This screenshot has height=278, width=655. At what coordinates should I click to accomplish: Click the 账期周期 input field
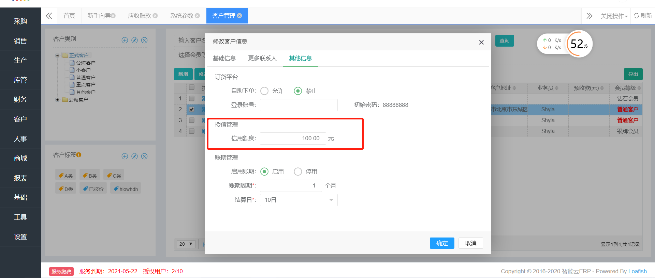[291, 186]
